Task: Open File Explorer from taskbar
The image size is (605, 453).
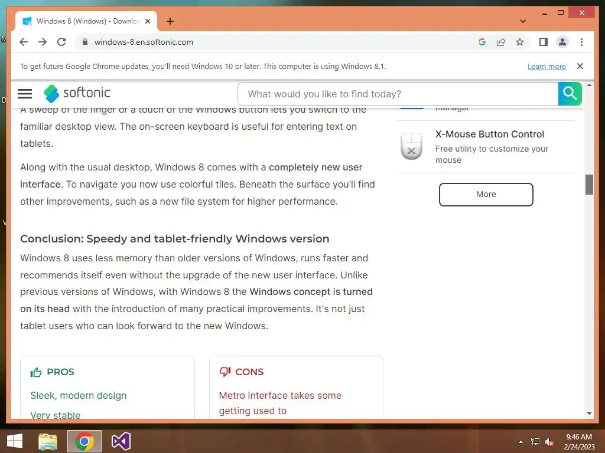Action: [x=48, y=441]
